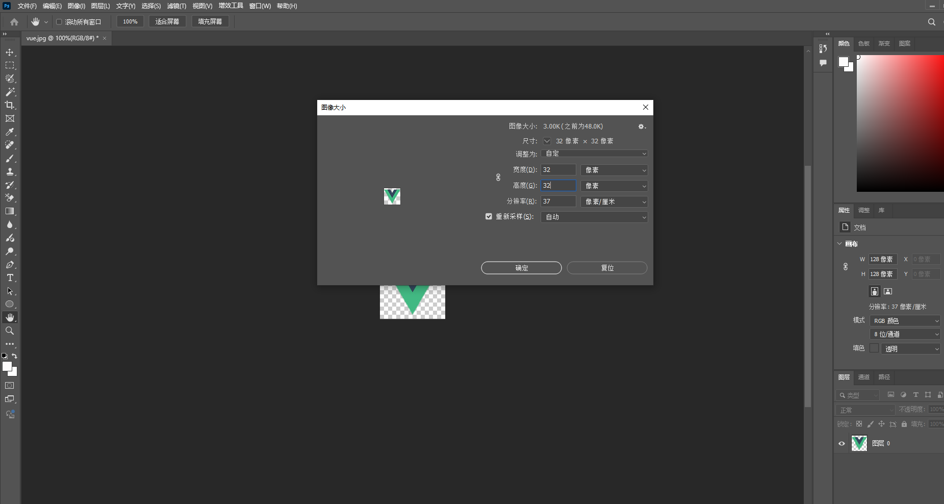Select the Crop tool
This screenshot has height=504, width=944.
tap(10, 105)
